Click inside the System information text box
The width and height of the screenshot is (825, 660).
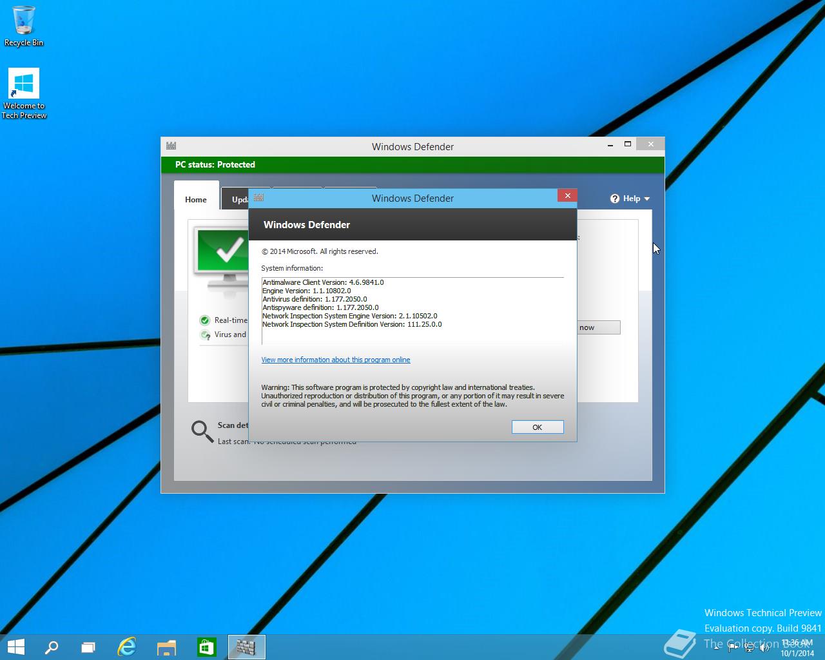tap(412, 311)
